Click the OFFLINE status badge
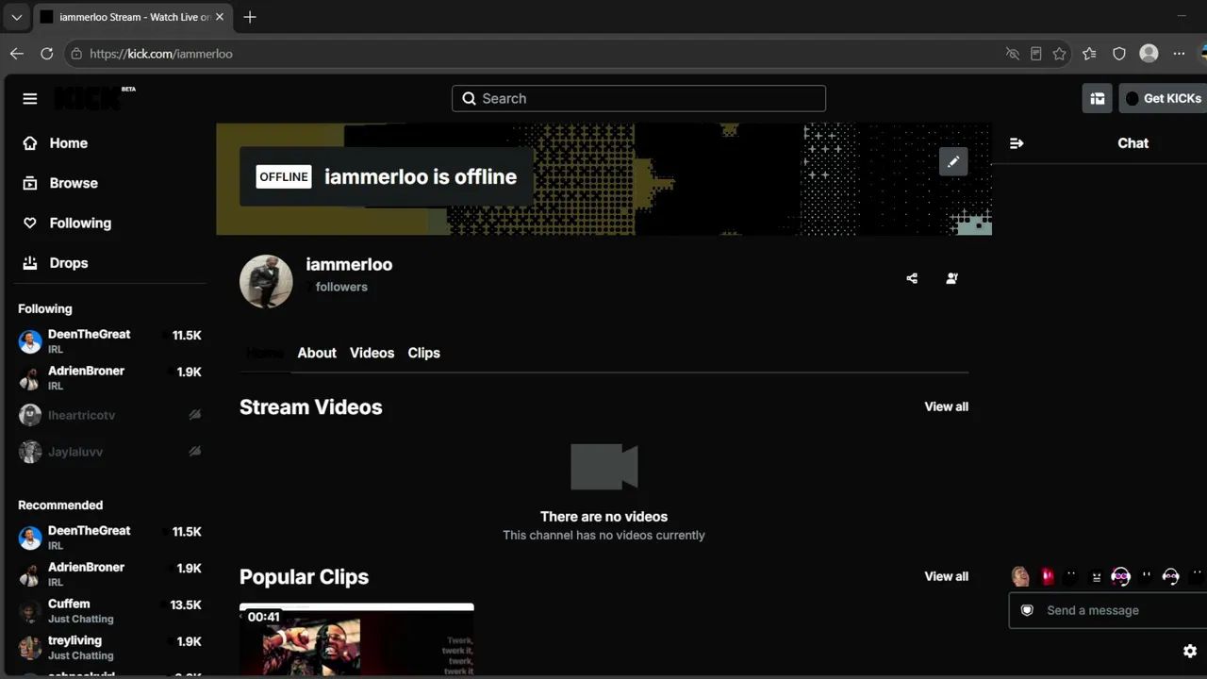The height and width of the screenshot is (679, 1207). click(284, 176)
